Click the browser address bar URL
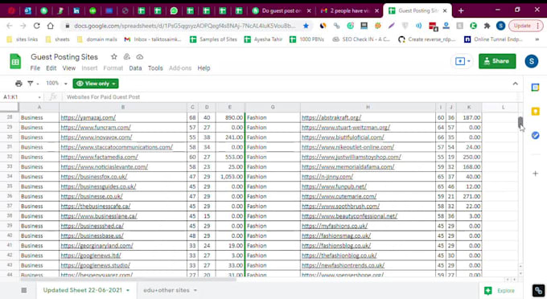 pos(185,26)
